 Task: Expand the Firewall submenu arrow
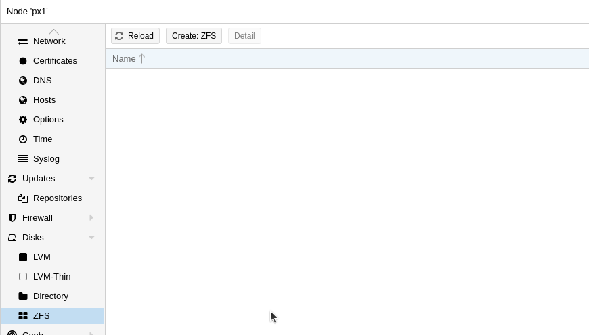(x=91, y=218)
